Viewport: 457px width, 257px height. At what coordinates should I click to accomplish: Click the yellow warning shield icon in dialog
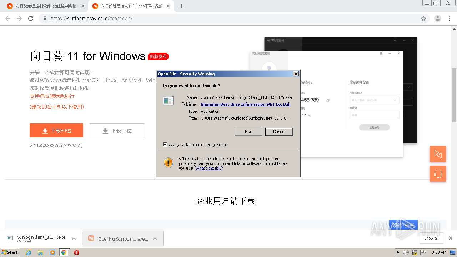[169, 163]
